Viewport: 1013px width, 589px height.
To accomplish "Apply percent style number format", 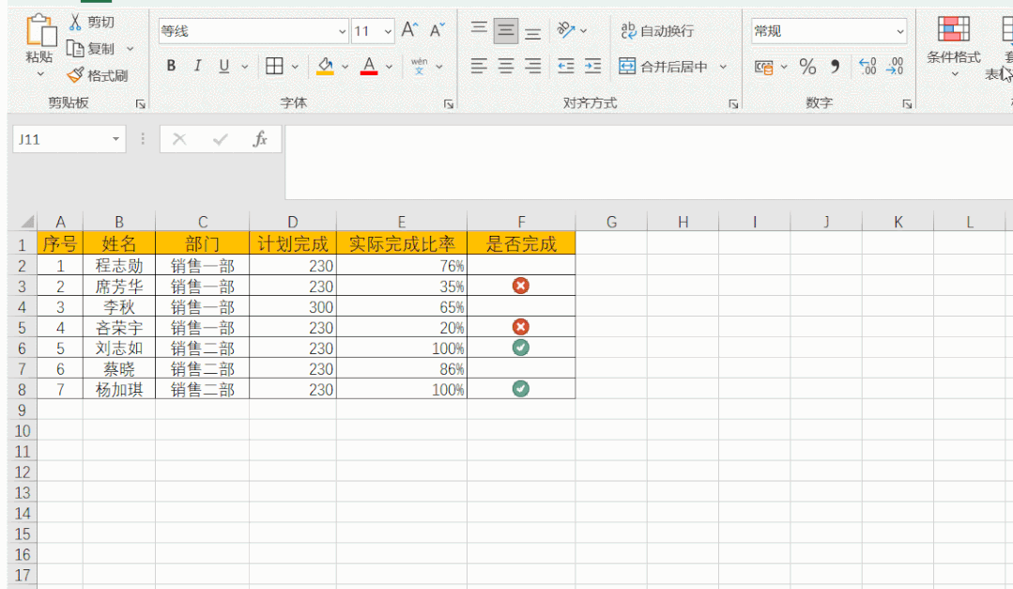I will 807,67.
